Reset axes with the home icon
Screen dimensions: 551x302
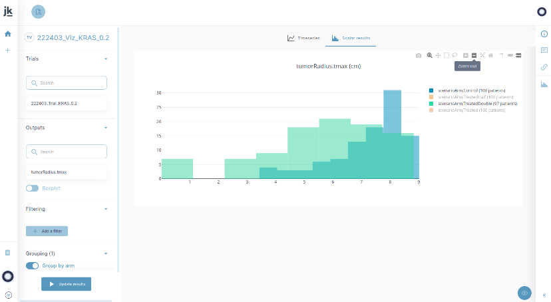click(x=491, y=55)
